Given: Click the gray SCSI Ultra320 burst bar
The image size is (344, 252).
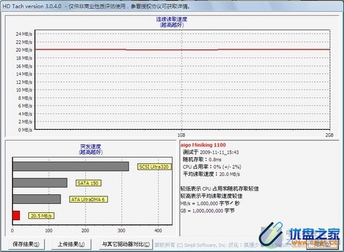Looking at the screenshot, I should pyautogui.click(x=71, y=166).
